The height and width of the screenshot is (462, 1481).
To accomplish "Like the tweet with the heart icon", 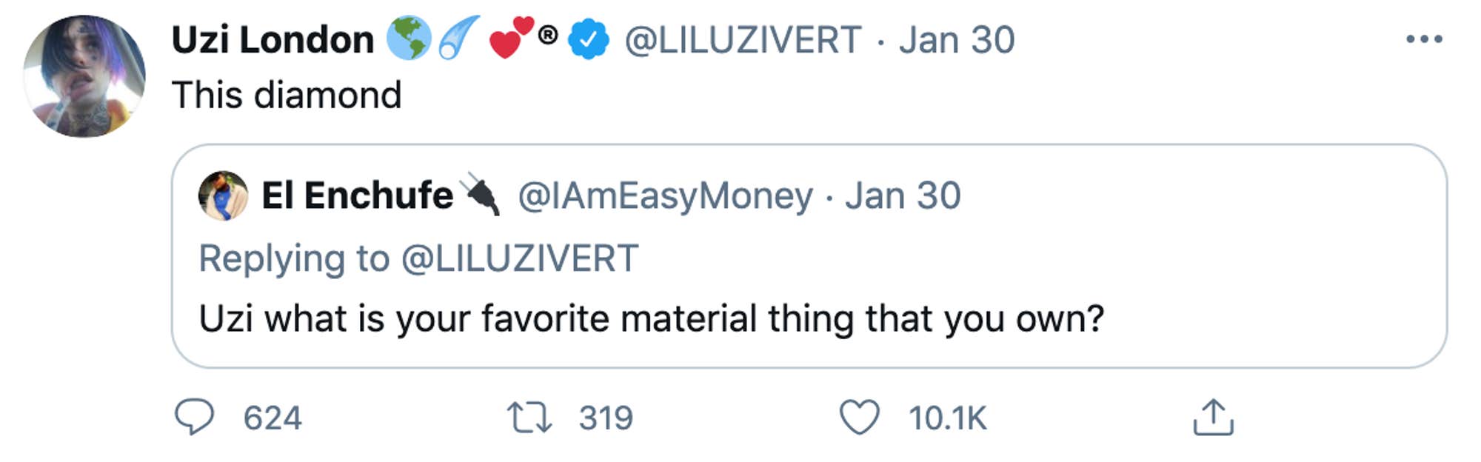I will (x=859, y=417).
